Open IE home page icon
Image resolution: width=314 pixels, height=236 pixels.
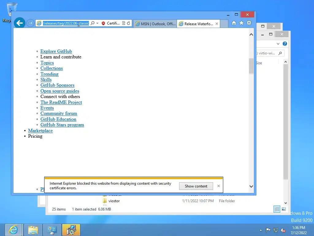pyautogui.click(x=234, y=23)
